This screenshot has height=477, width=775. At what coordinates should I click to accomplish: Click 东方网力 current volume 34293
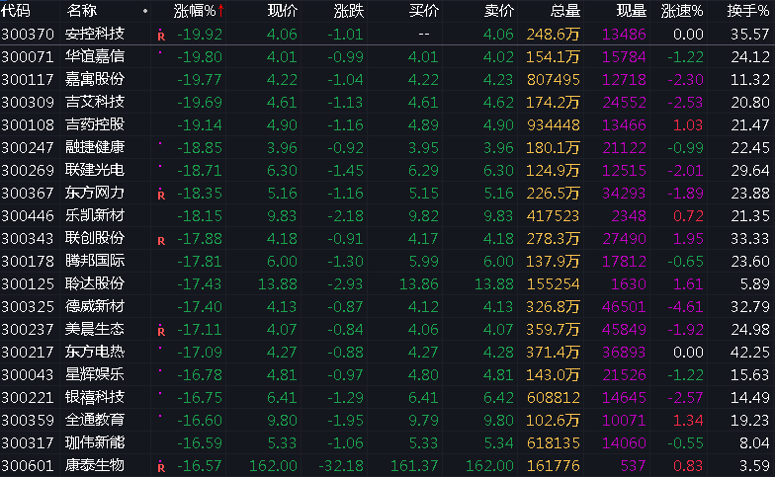(x=624, y=194)
